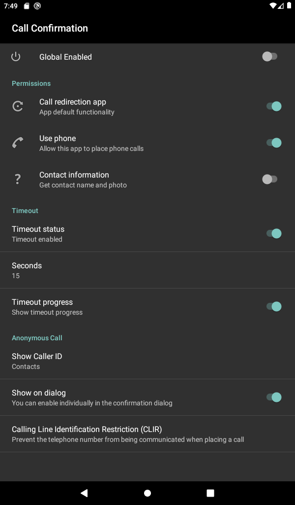
Task: Disable the Timeout progress switch
Action: click(x=273, y=306)
